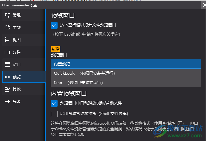206x141 pixels.
Task: Click the 窗口 window icon
Action: pos(7,65)
